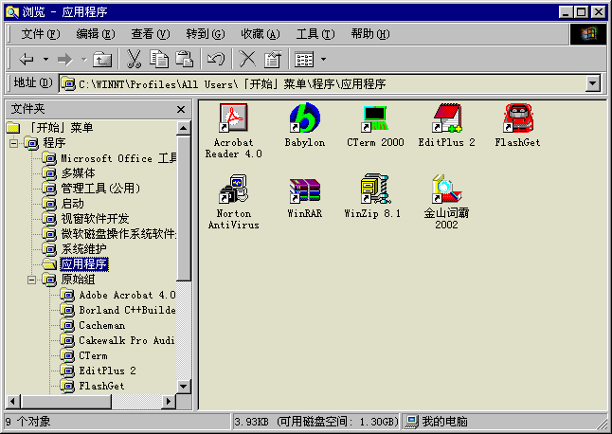The image size is (612, 434).
Task: Select EditPlus 2 folder in tree
Action: pos(107,371)
